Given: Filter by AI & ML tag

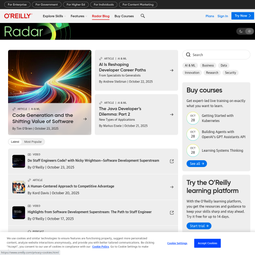Looking at the screenshot, I should pyautogui.click(x=190, y=65).
